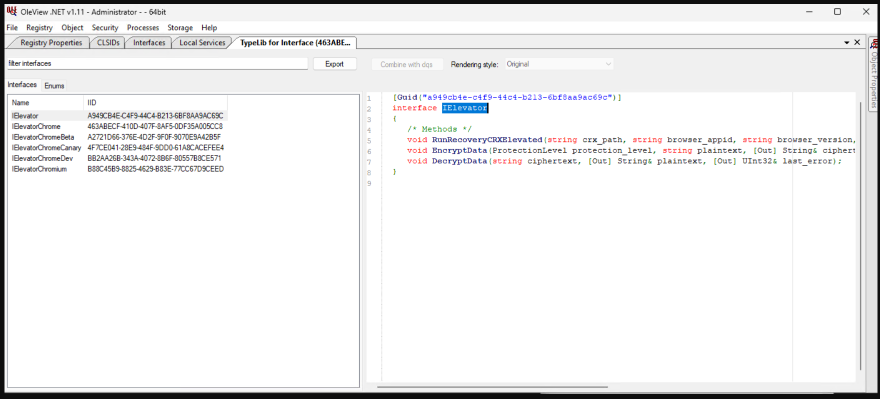
Task: Click the code view horizontal scrollbar
Action: 492,386
